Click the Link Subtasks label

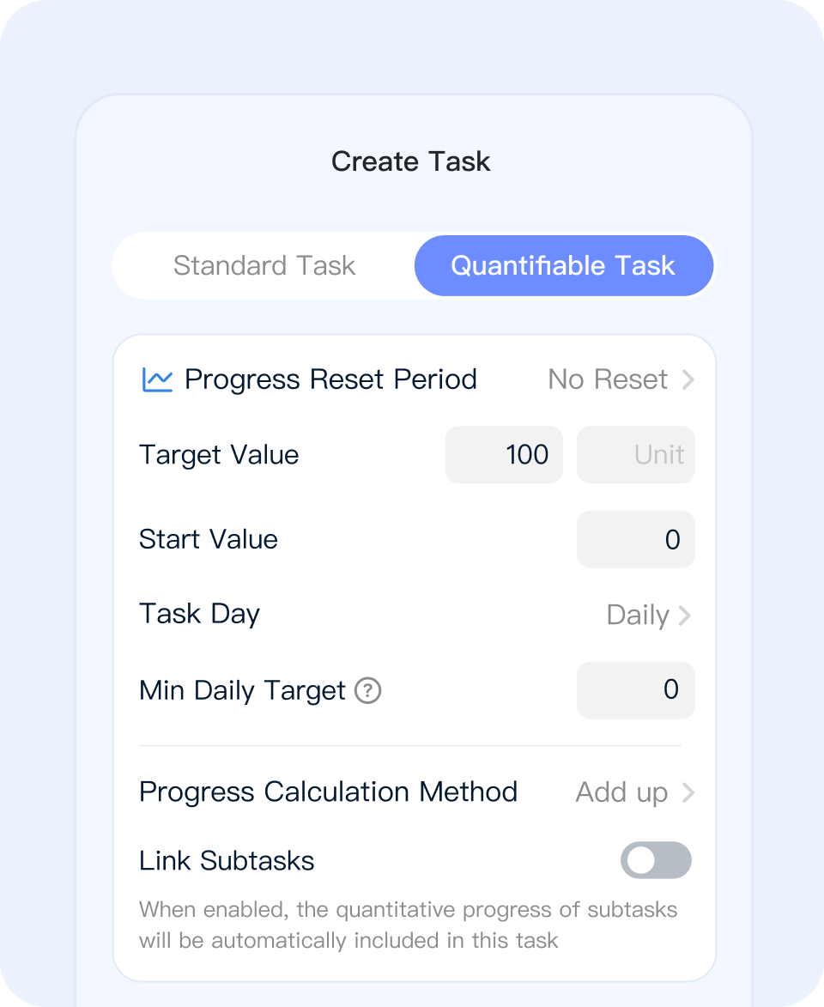227,861
